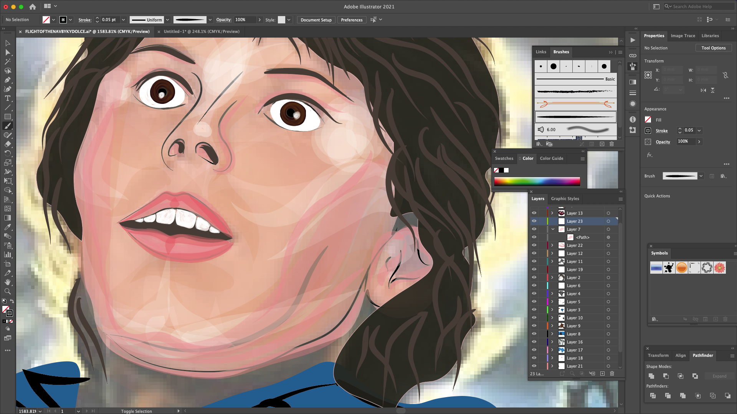The width and height of the screenshot is (737, 414).
Task: Select the Rotate tool
Action: [7, 154]
